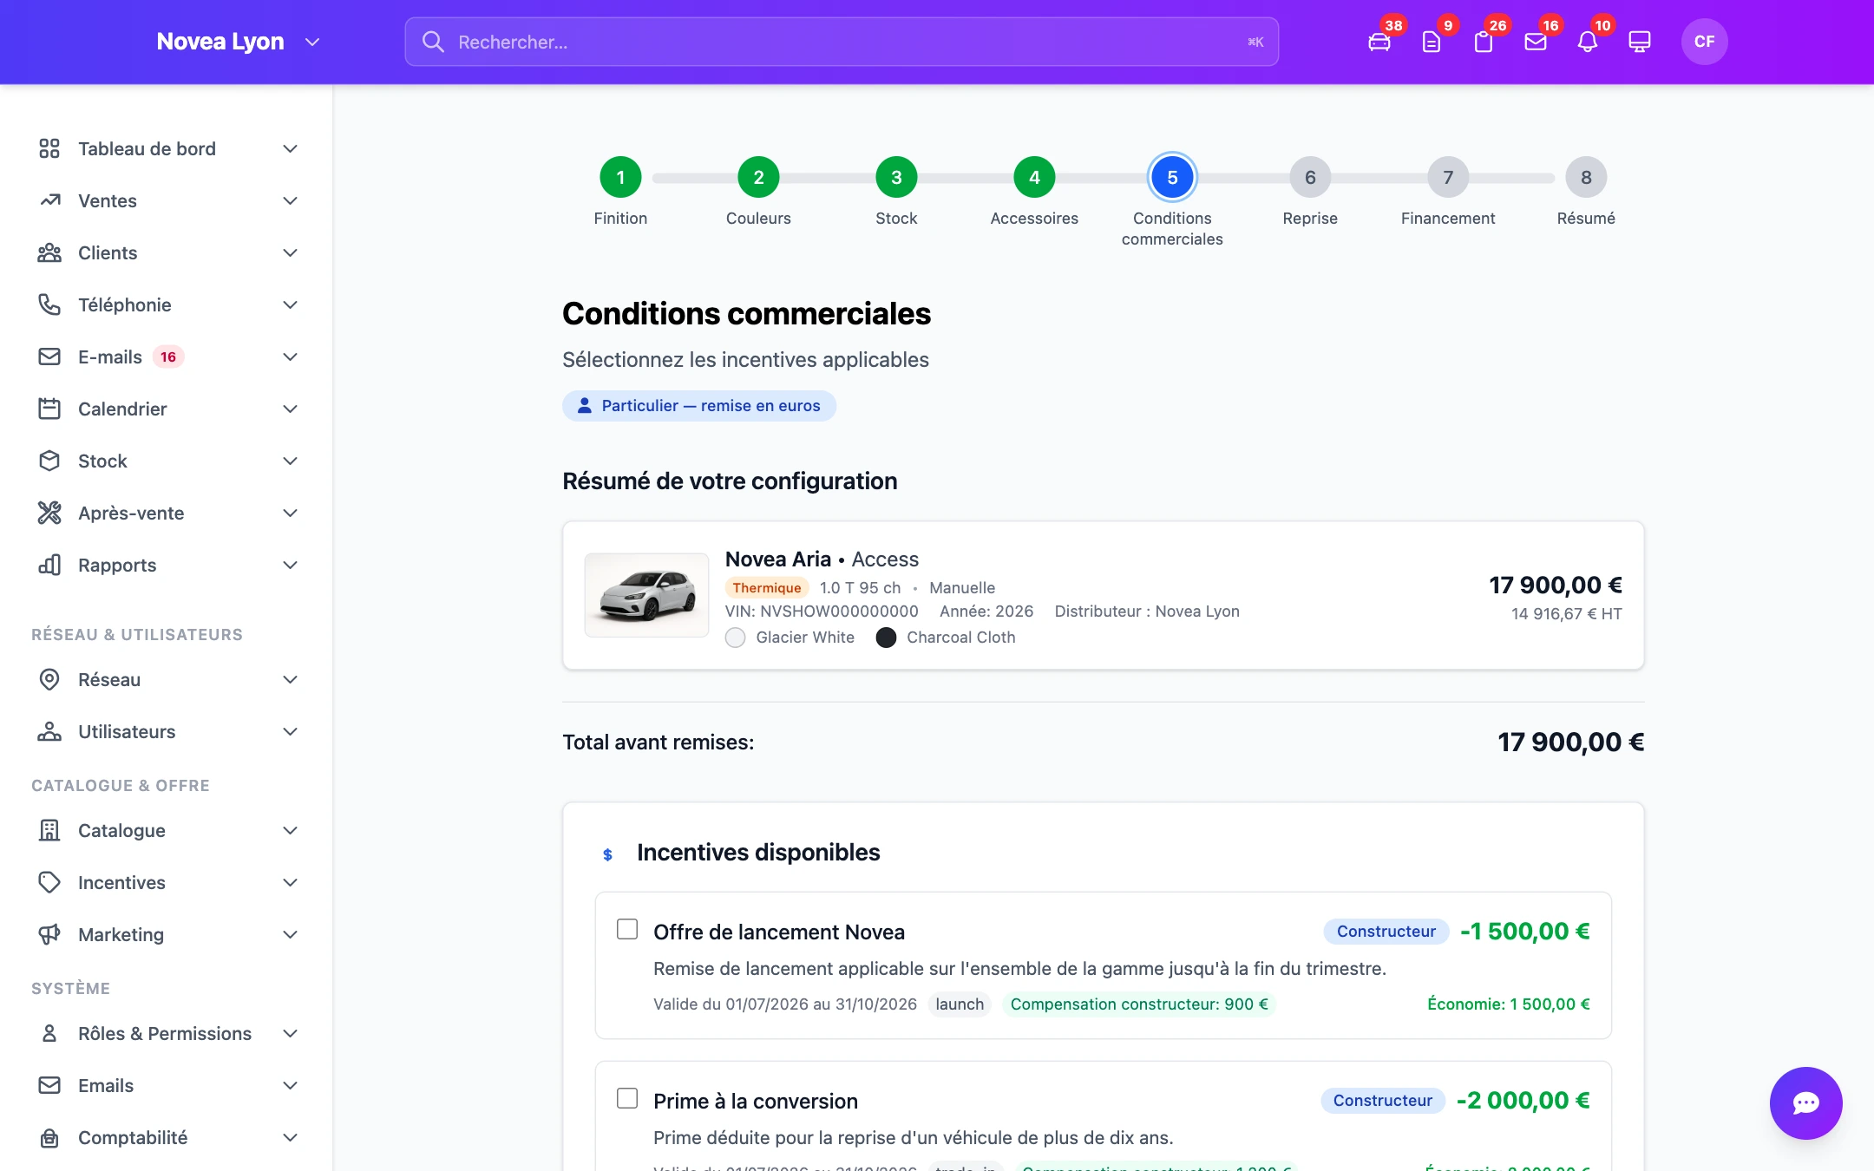Expand the Téléphonie section chevron
The image size is (1874, 1171).
(x=291, y=304)
